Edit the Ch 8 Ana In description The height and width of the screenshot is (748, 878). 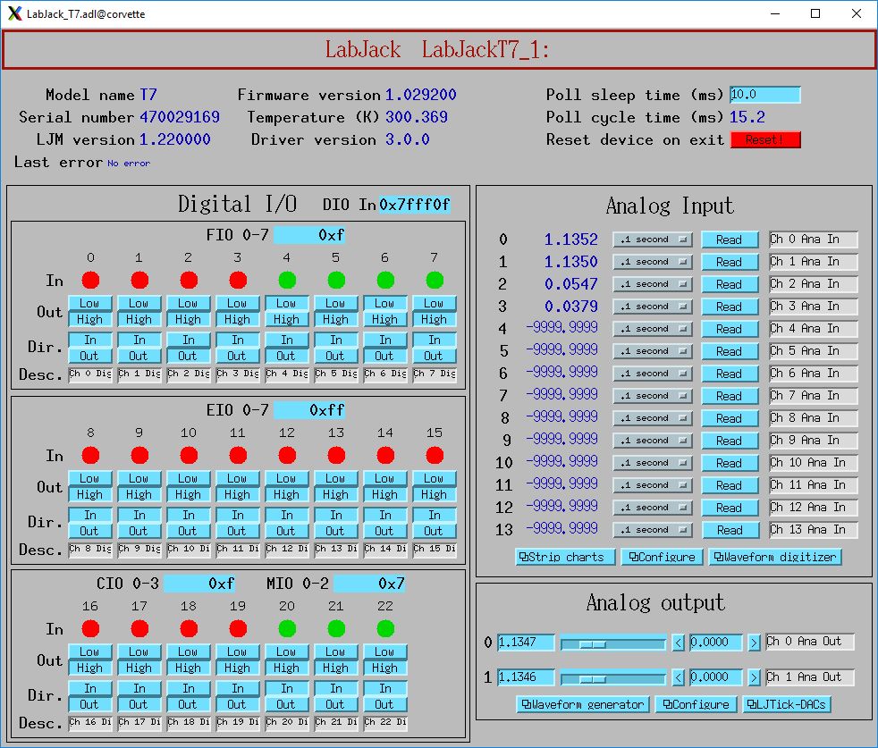[x=813, y=418]
